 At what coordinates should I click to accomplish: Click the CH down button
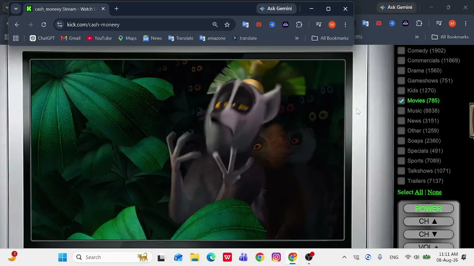(x=428, y=234)
